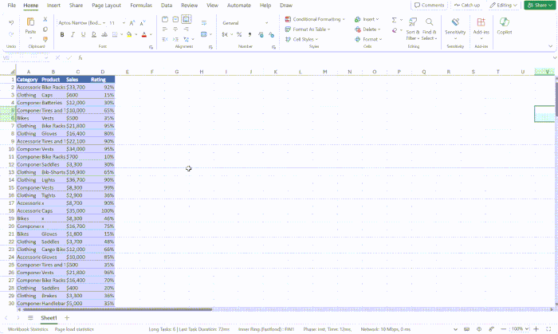This screenshot has height=334, width=558.
Task: Decrease indent
Action: (165, 39)
